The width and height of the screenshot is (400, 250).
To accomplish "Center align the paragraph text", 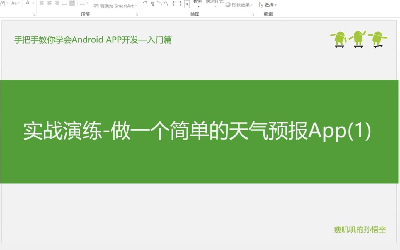I will [49, 3].
